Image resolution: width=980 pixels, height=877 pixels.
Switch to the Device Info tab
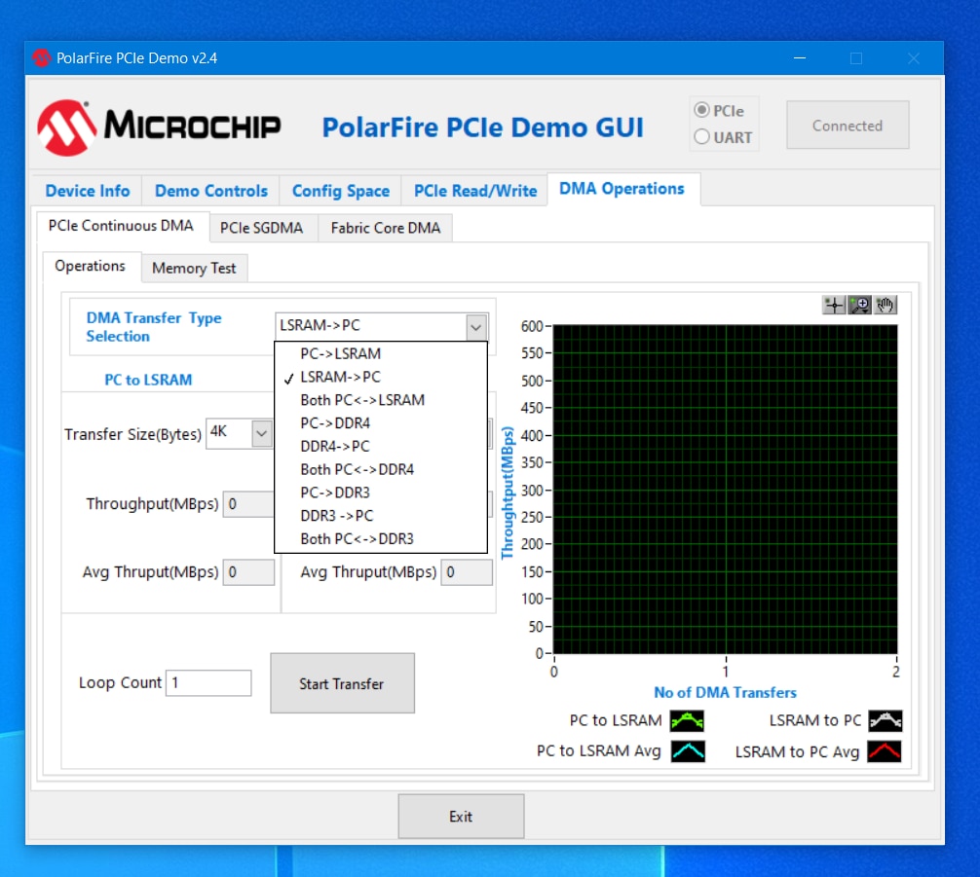[88, 191]
